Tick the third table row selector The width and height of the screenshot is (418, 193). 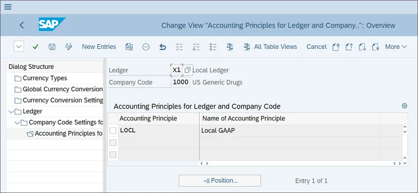coord(113,155)
